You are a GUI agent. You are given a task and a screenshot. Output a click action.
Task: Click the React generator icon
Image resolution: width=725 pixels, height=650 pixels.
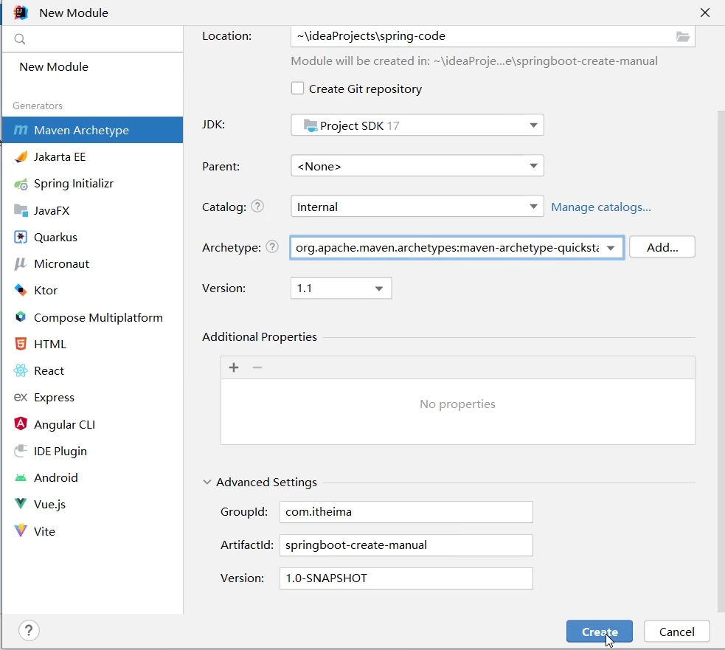(x=21, y=370)
